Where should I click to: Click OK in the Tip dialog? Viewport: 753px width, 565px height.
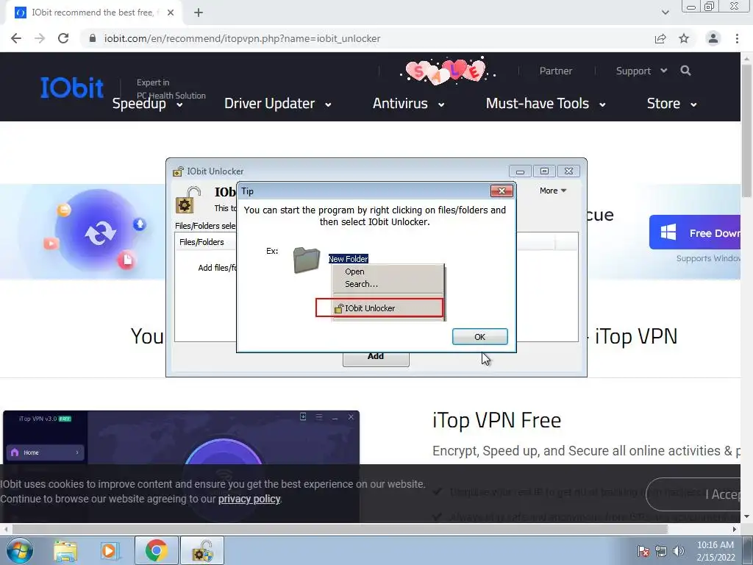[479, 337]
